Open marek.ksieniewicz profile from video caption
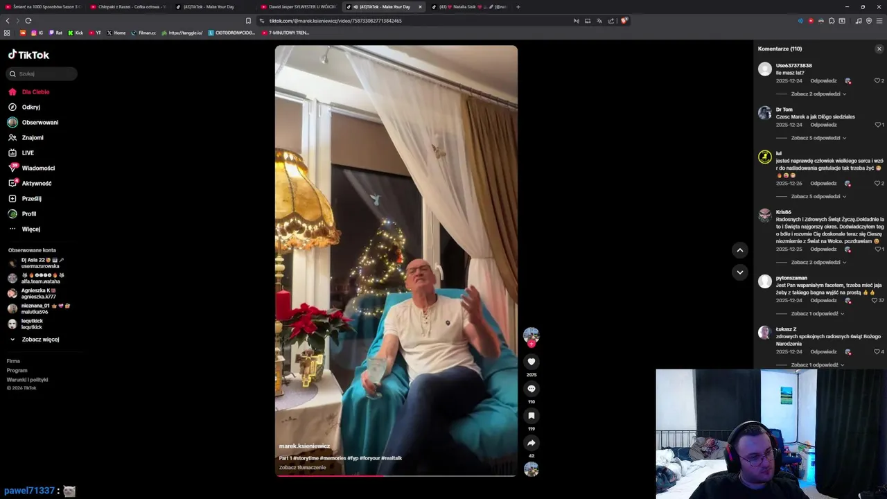 pyautogui.click(x=304, y=446)
